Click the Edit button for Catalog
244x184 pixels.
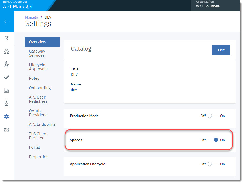[221, 50]
